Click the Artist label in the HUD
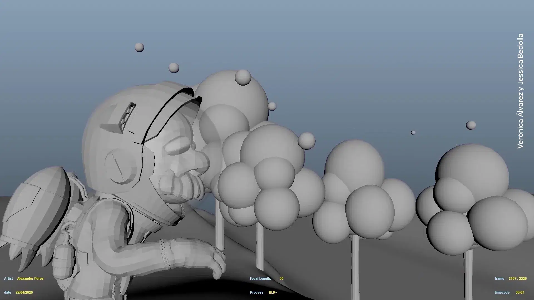 click(8, 278)
